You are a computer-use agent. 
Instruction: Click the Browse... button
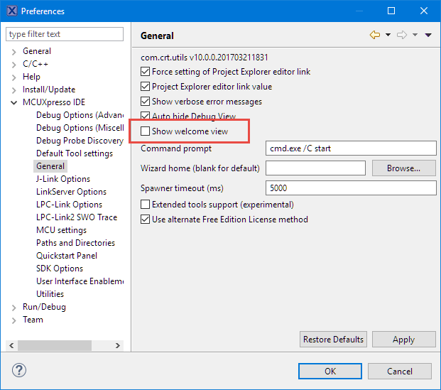tap(403, 168)
